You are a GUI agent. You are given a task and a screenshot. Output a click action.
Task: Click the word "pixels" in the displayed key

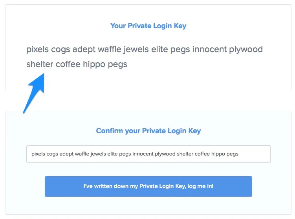point(37,49)
